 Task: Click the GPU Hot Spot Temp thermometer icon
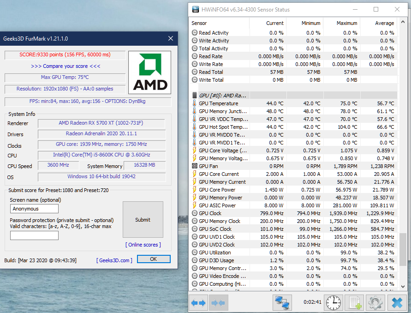195,126
